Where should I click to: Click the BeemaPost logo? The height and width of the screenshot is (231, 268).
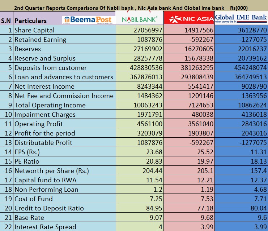pyautogui.click(x=87, y=20)
